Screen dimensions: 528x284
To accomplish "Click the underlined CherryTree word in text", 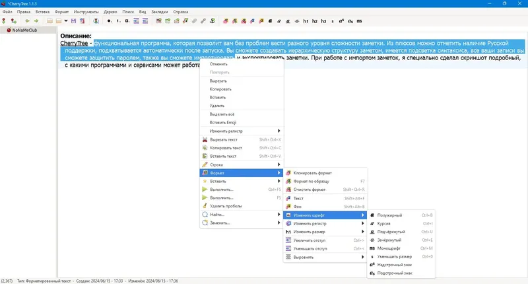I will pos(74,43).
